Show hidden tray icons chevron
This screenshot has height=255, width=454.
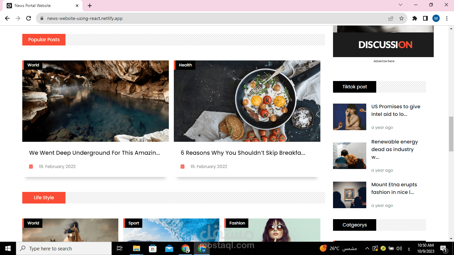pos(367,248)
